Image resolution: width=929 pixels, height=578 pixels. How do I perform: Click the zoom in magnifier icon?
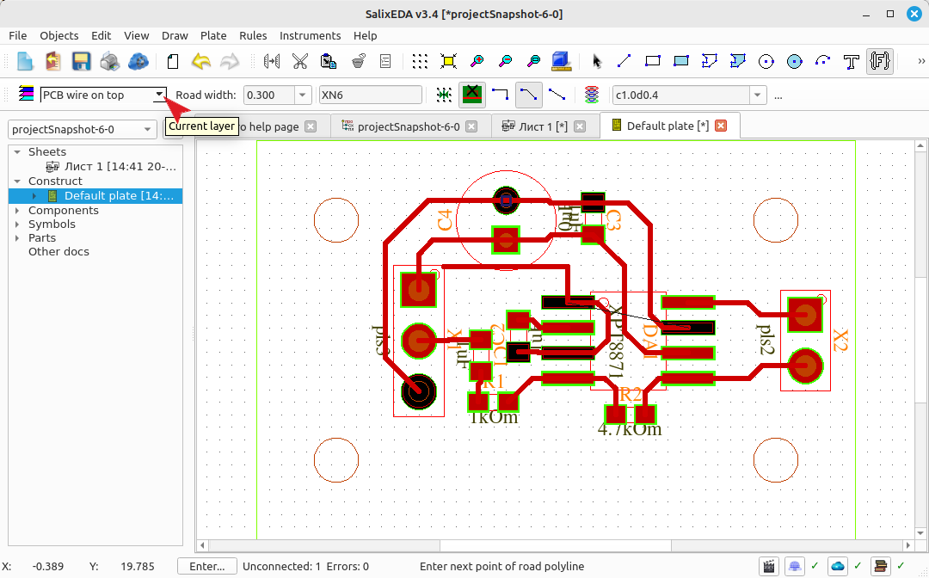pos(477,61)
